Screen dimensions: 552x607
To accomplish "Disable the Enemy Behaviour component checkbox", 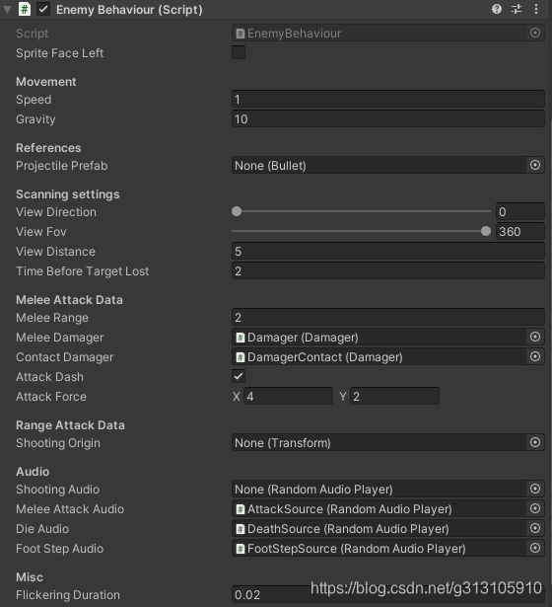I will click(x=43, y=9).
